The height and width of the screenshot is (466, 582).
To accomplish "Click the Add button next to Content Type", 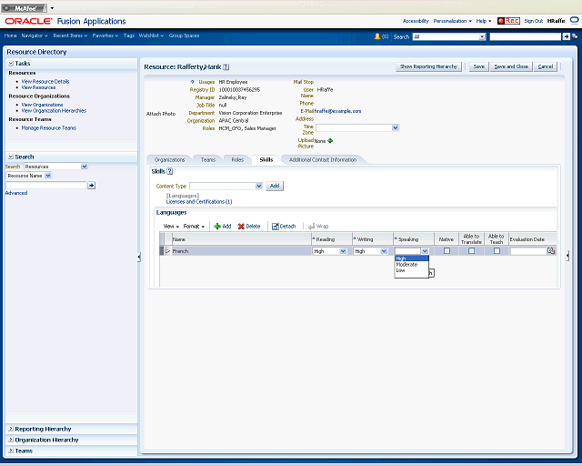I will tap(275, 186).
